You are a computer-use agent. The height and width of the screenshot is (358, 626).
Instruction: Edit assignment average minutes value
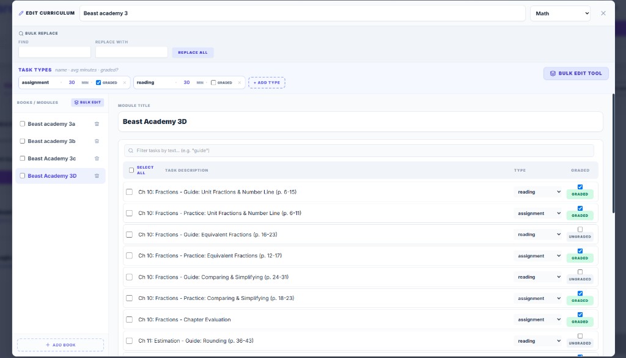click(72, 82)
